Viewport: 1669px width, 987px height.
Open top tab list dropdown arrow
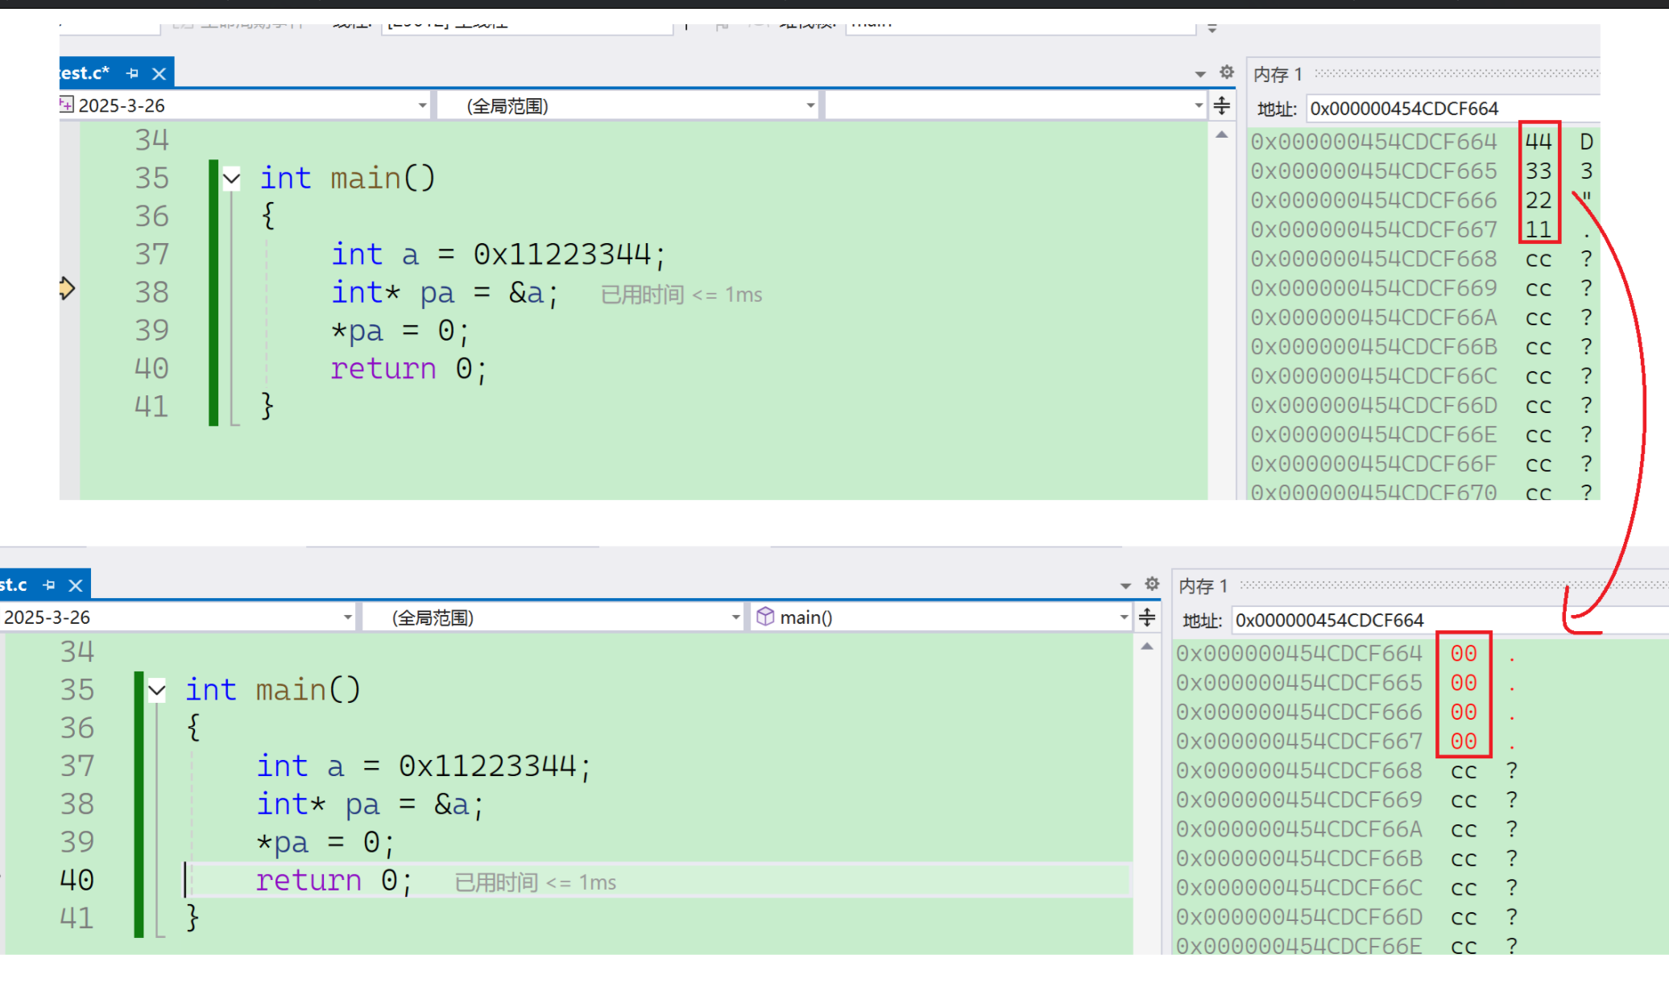click(x=1200, y=74)
